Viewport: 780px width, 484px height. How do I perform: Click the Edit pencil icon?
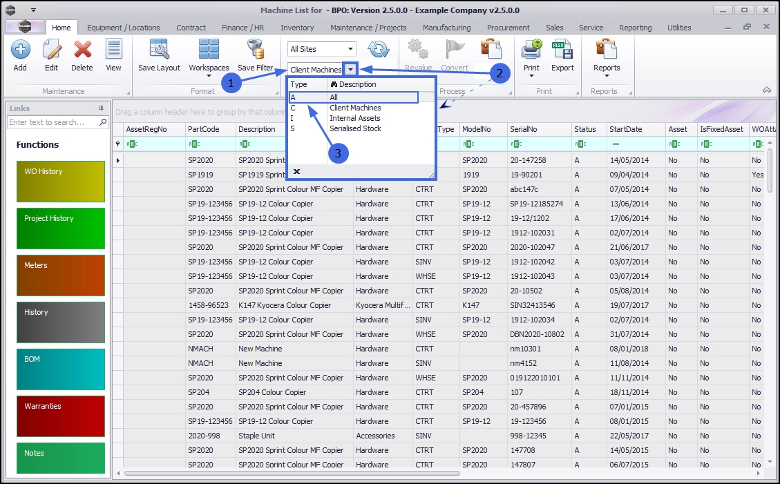[x=51, y=50]
